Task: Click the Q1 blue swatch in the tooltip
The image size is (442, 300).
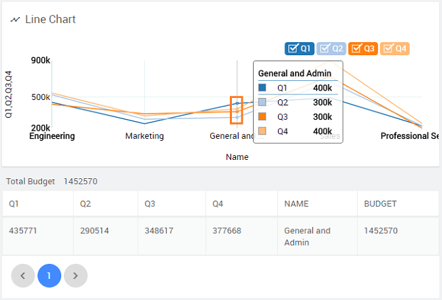Action: pos(262,88)
